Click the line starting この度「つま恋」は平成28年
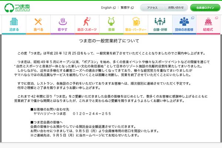This screenshot has height=148, width=222. coord(111,53)
